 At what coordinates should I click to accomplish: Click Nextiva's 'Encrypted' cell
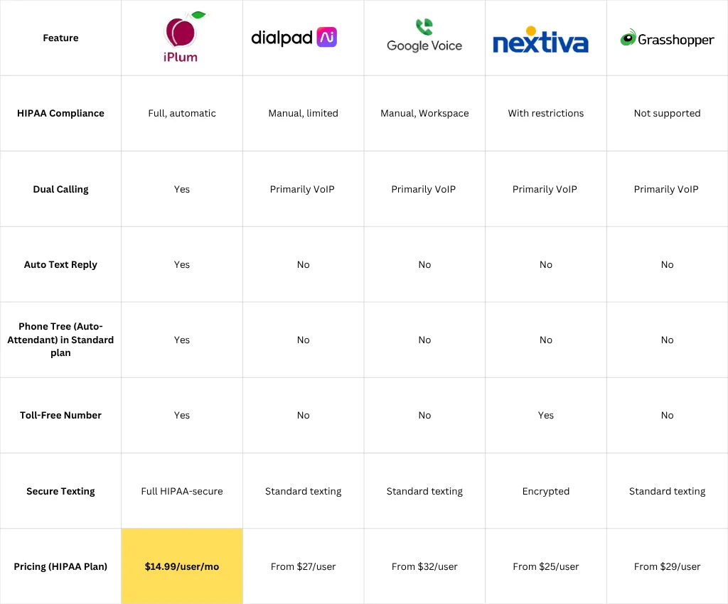(x=545, y=491)
